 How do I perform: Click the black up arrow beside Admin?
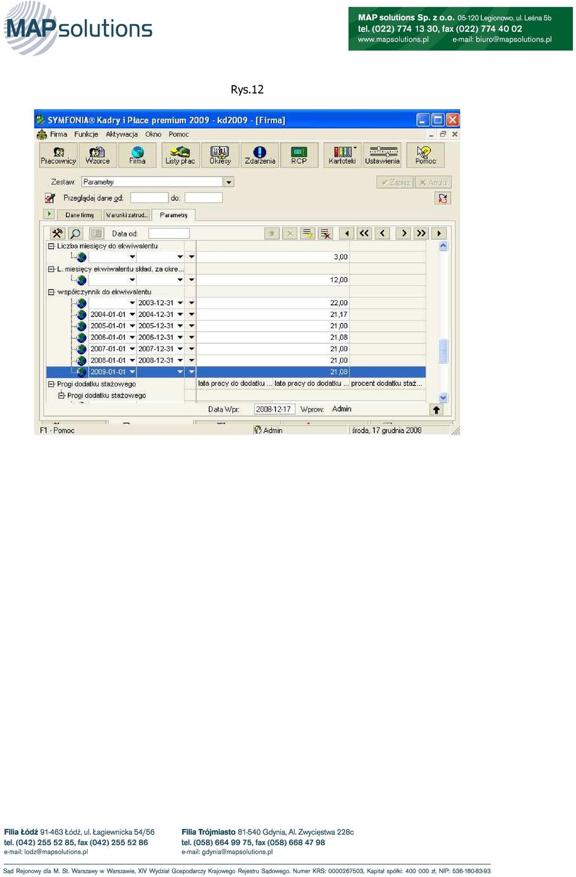[436, 409]
